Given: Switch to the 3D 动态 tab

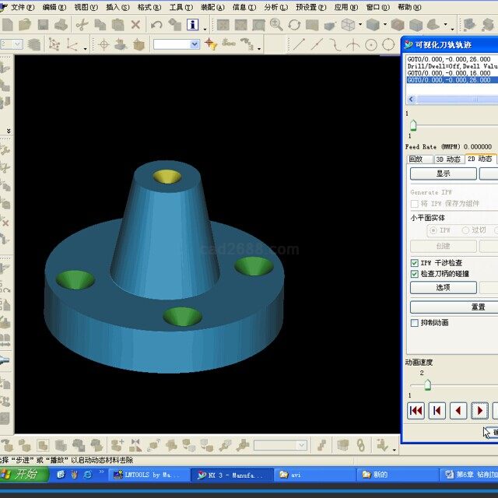Looking at the screenshot, I should click(448, 159).
